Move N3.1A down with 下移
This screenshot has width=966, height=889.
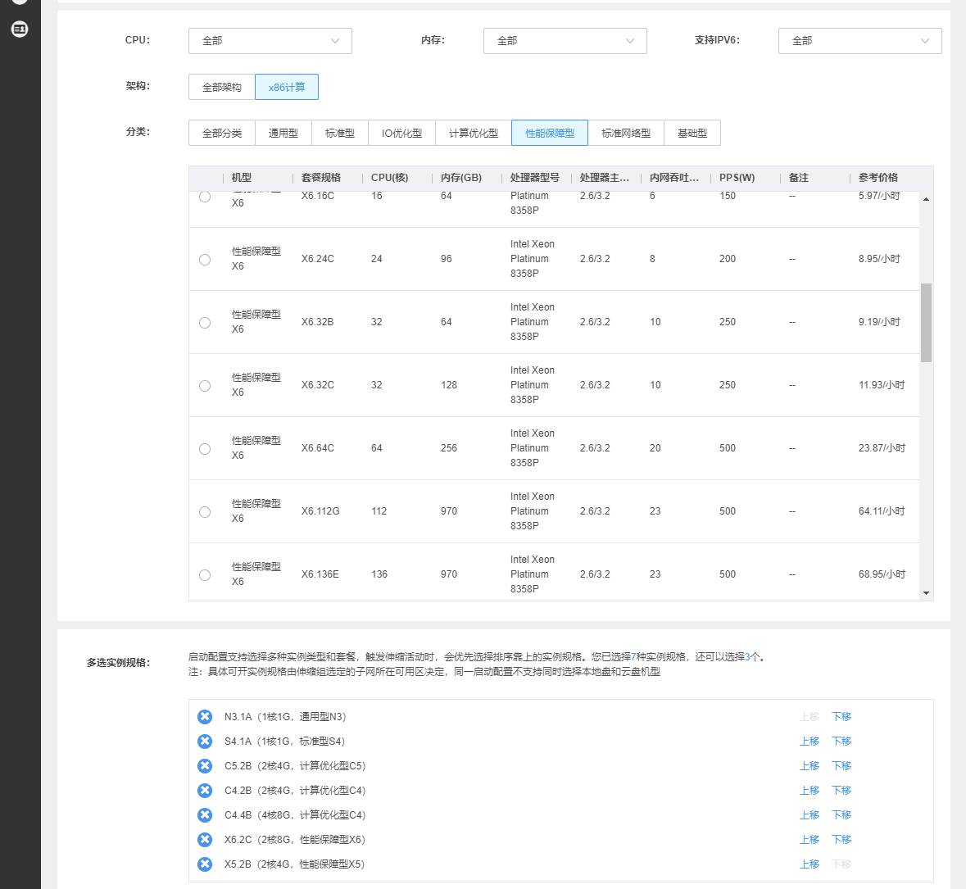pos(841,717)
